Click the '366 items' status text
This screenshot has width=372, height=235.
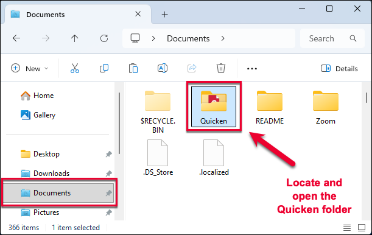coord(24,228)
